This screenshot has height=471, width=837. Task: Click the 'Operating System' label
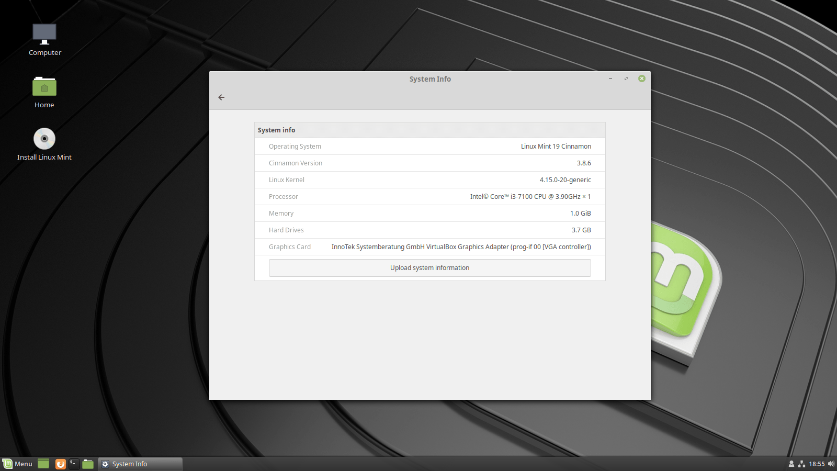(x=295, y=147)
